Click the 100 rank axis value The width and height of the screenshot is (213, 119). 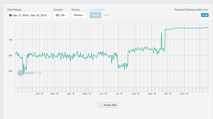[10, 40]
